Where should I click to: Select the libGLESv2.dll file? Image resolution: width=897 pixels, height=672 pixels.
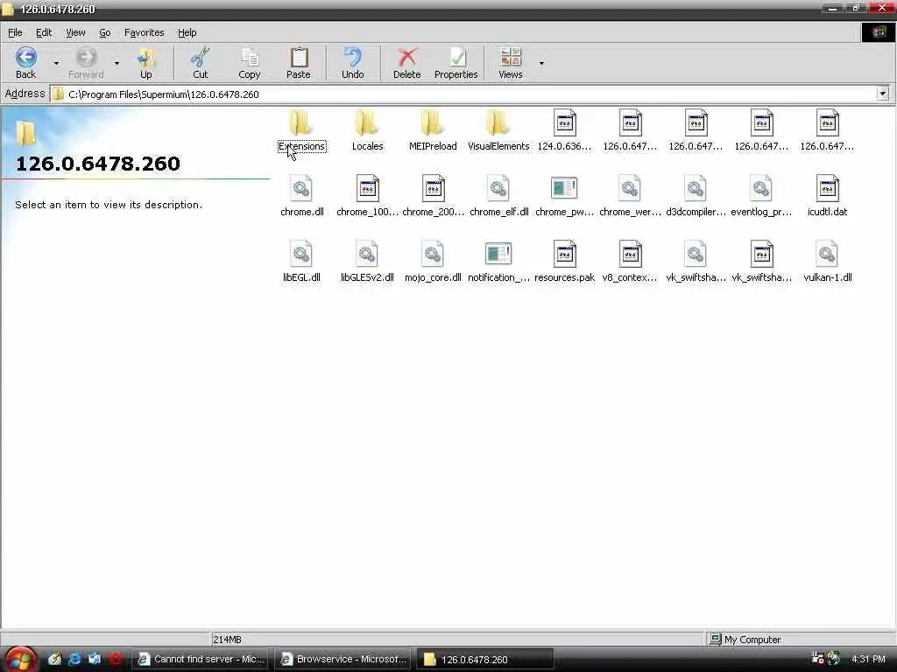(x=367, y=262)
